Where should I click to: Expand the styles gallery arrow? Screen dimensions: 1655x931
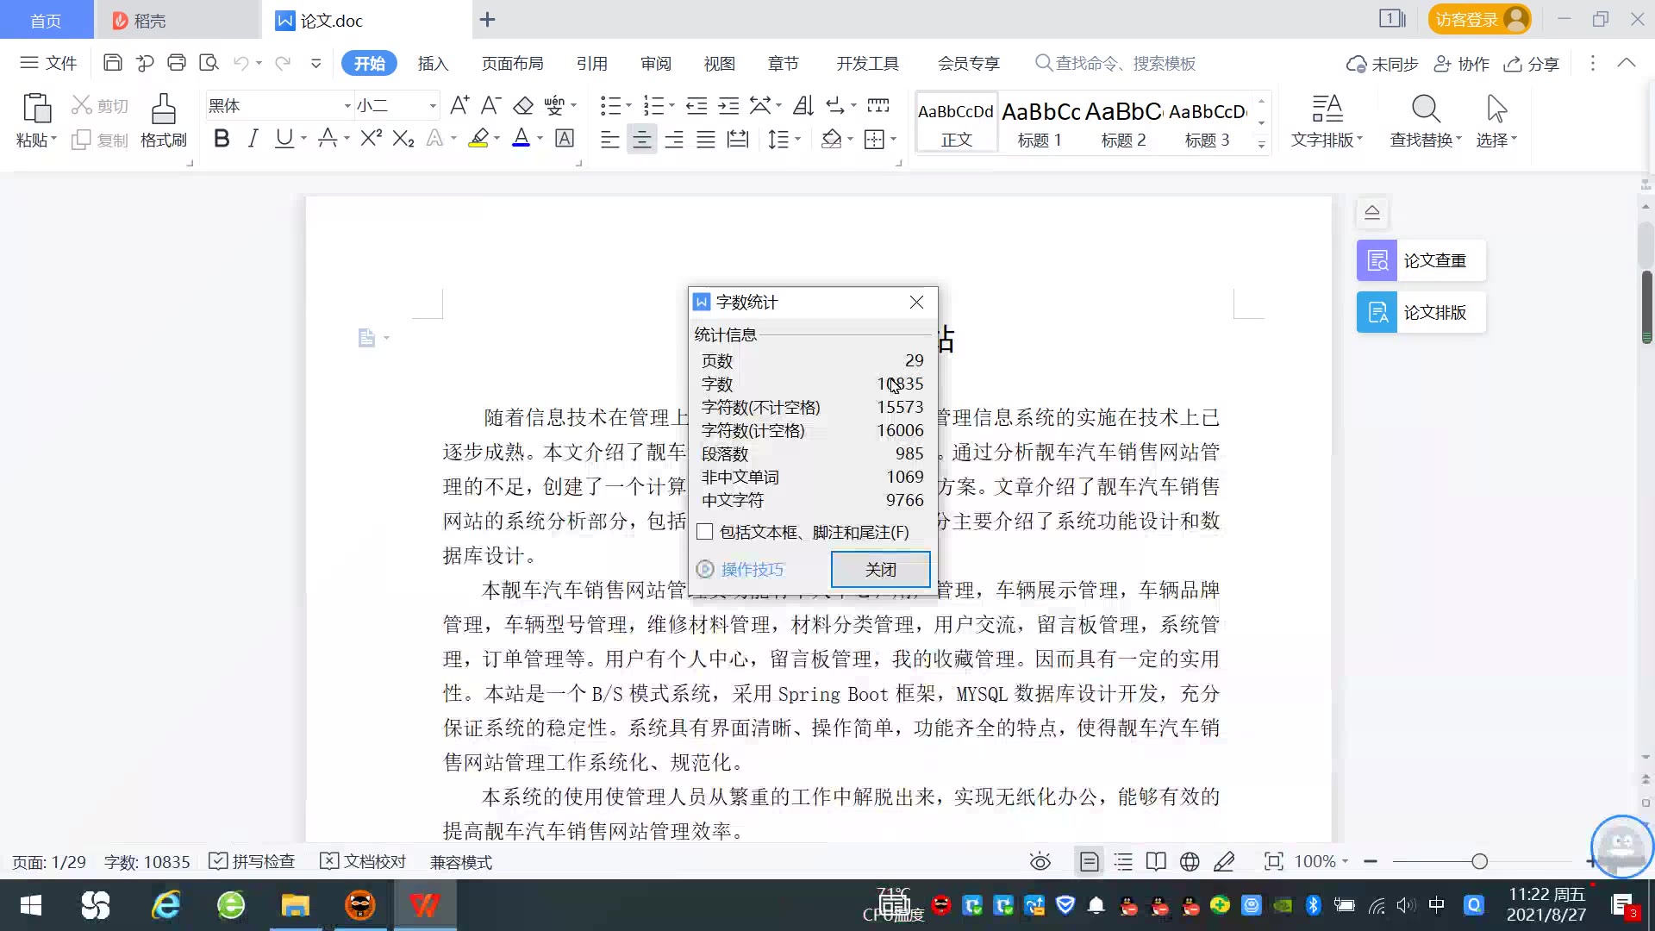(1261, 145)
